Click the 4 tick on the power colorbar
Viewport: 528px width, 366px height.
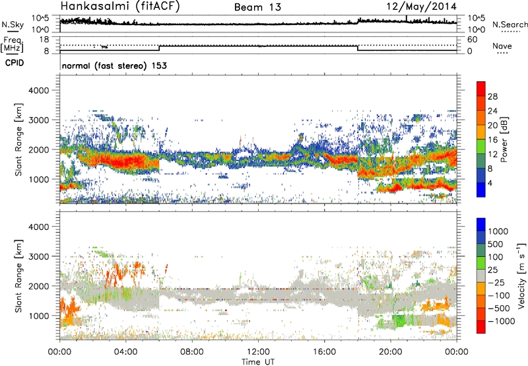pos(490,183)
